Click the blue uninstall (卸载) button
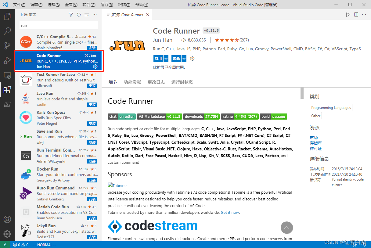 176,59
